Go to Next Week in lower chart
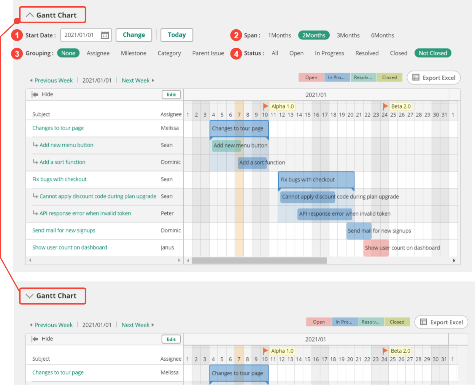This screenshot has width=475, height=385. pos(138,325)
